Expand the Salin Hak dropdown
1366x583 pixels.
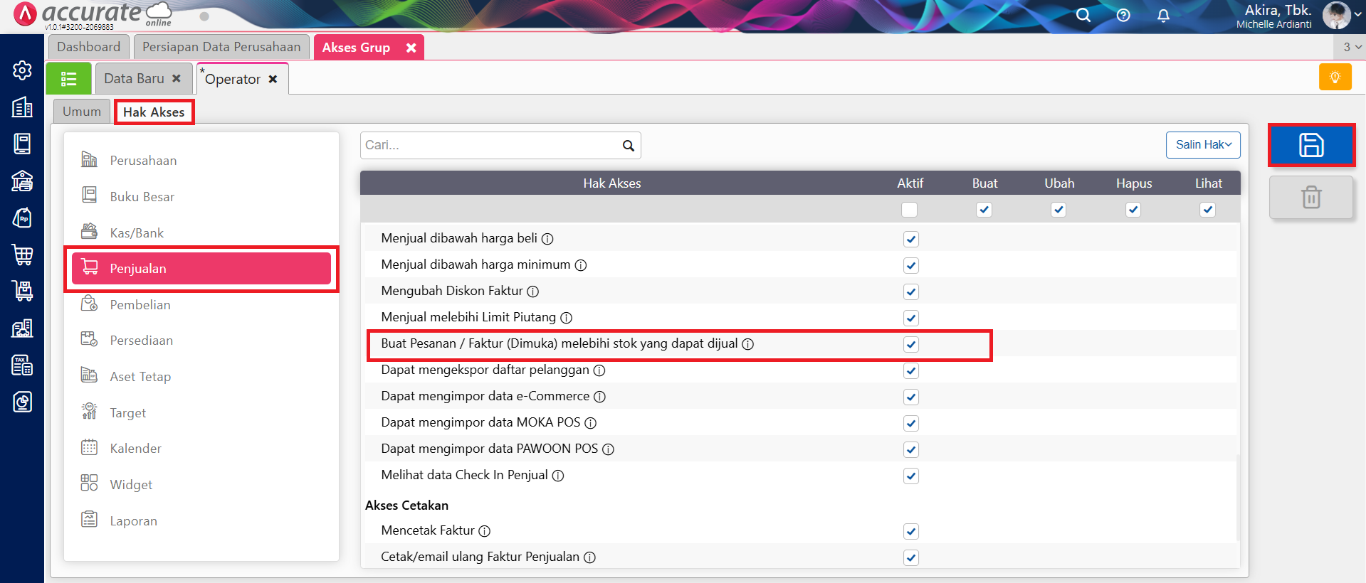point(1202,145)
